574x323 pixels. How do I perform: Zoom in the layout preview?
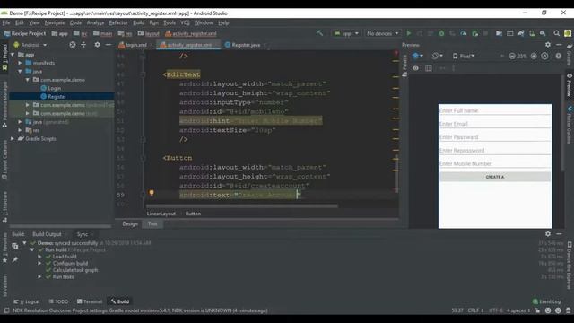point(534,56)
